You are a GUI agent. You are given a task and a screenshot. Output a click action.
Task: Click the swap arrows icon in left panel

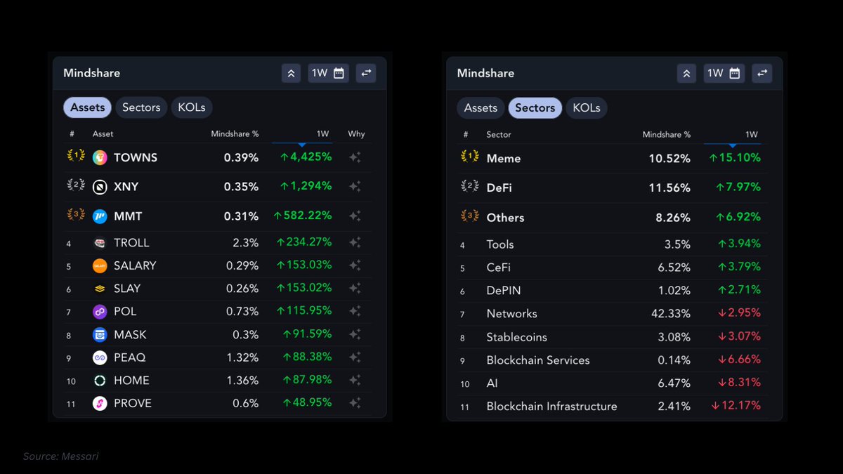(366, 73)
